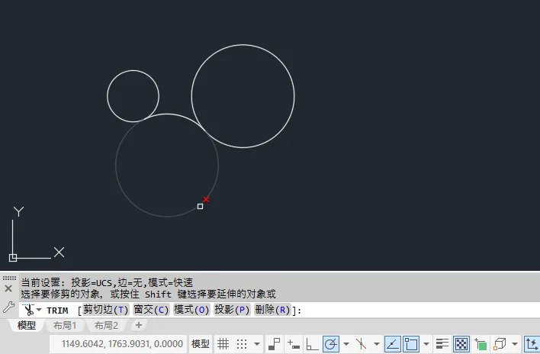Select the 模式(O) mode option
The image size is (540, 354).
click(191, 310)
